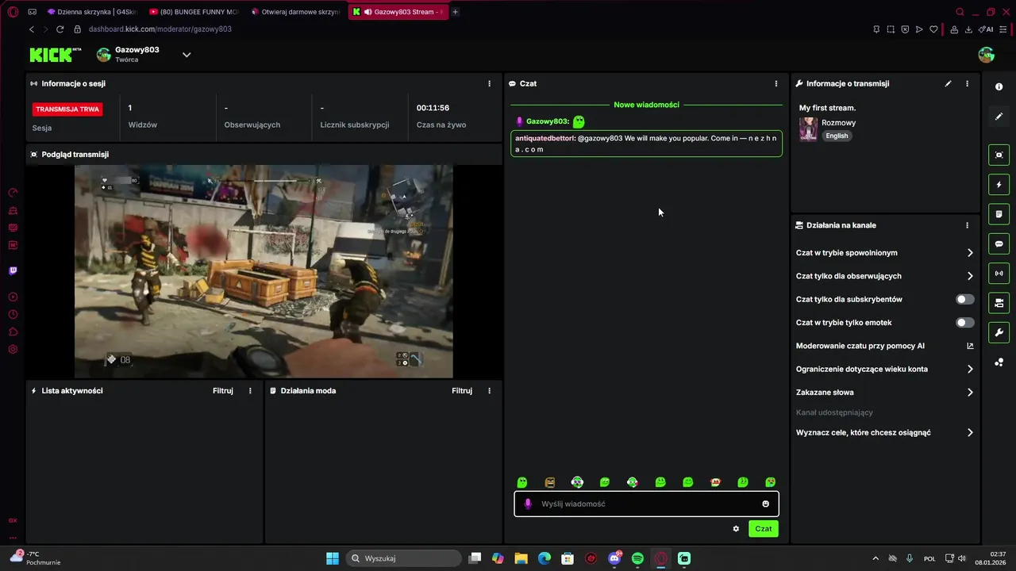
Task: Toggle the lightning activity panel sidebar icon
Action: pyautogui.click(x=999, y=185)
